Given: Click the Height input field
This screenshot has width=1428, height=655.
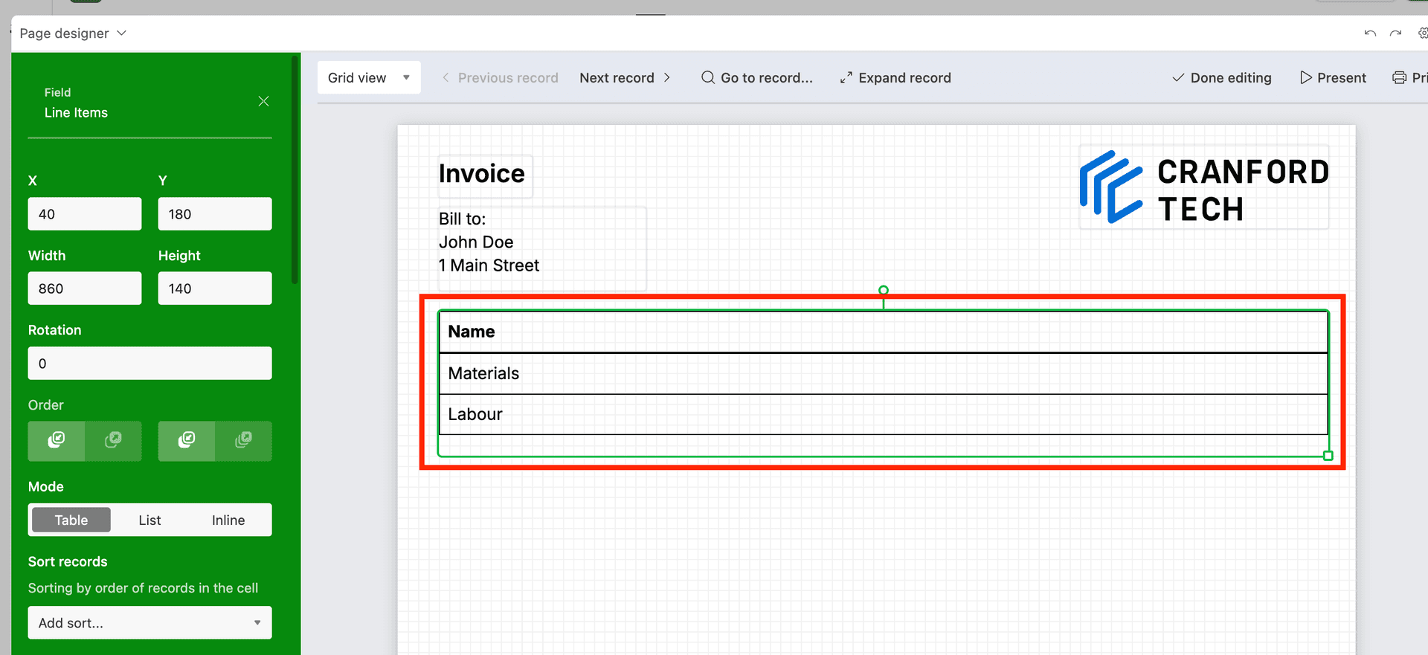Looking at the screenshot, I should coord(215,288).
